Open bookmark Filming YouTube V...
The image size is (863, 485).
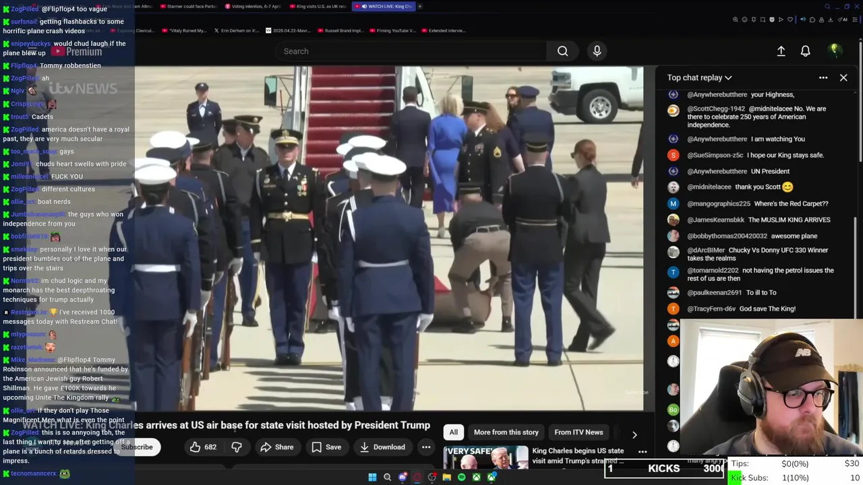[392, 30]
